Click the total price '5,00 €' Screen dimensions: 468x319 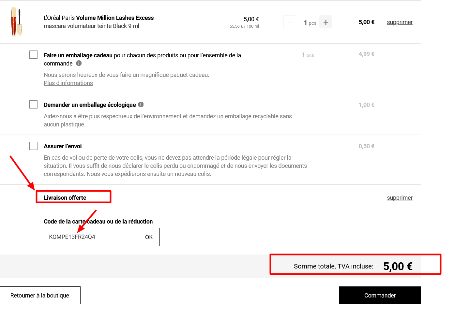click(398, 266)
